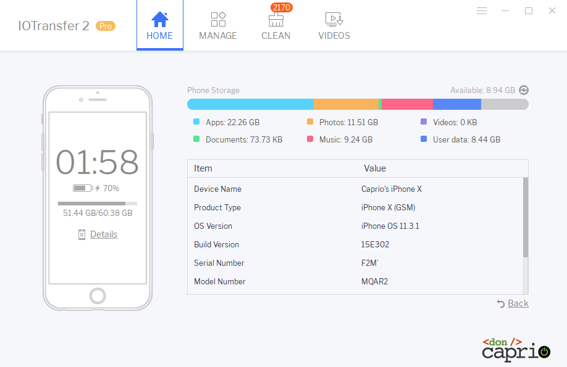The image size is (567, 367).
Task: Select the build version "15E302"
Action: 376,244
